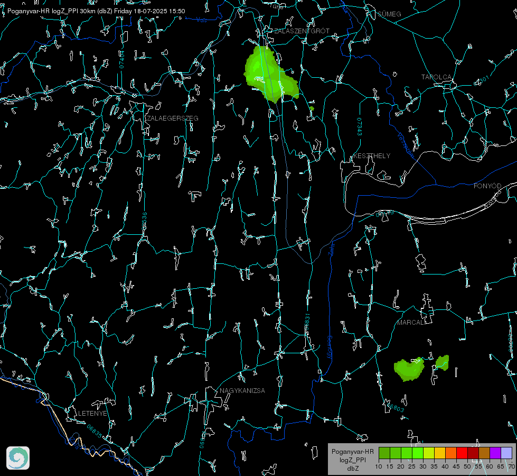
Task: Select the 10–15 dBZ dark green swatch
Action: [384, 453]
